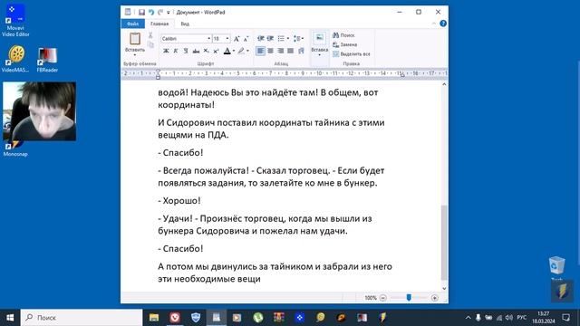Toggle strikethrough formatting

[196, 51]
